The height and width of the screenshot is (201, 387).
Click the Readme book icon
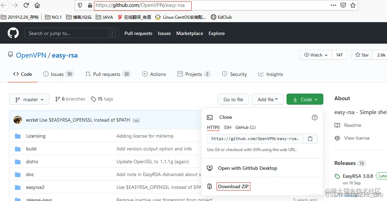[x=337, y=125]
